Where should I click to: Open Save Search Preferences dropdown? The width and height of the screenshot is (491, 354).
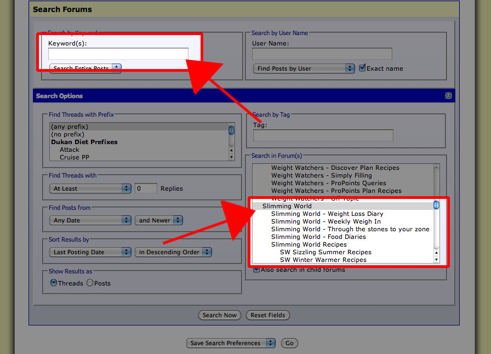tap(231, 343)
